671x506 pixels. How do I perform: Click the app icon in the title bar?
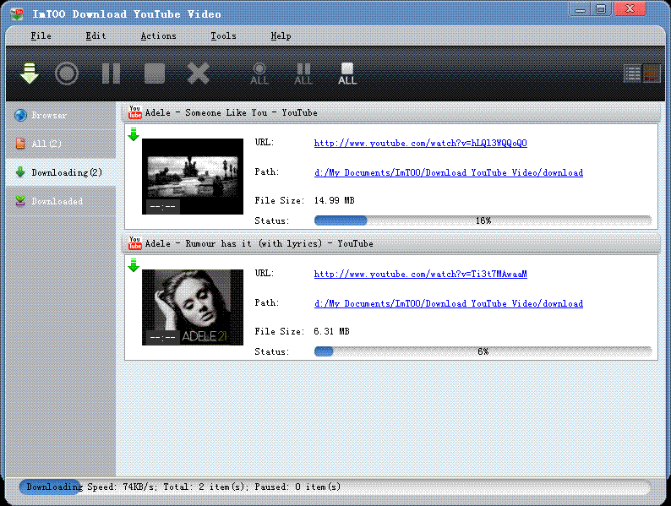coord(17,14)
